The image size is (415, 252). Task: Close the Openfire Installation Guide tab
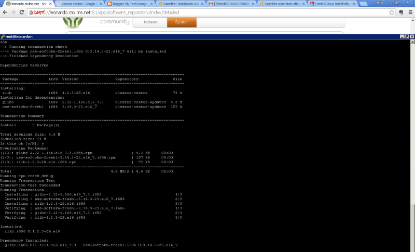pyautogui.click(x=202, y=4)
